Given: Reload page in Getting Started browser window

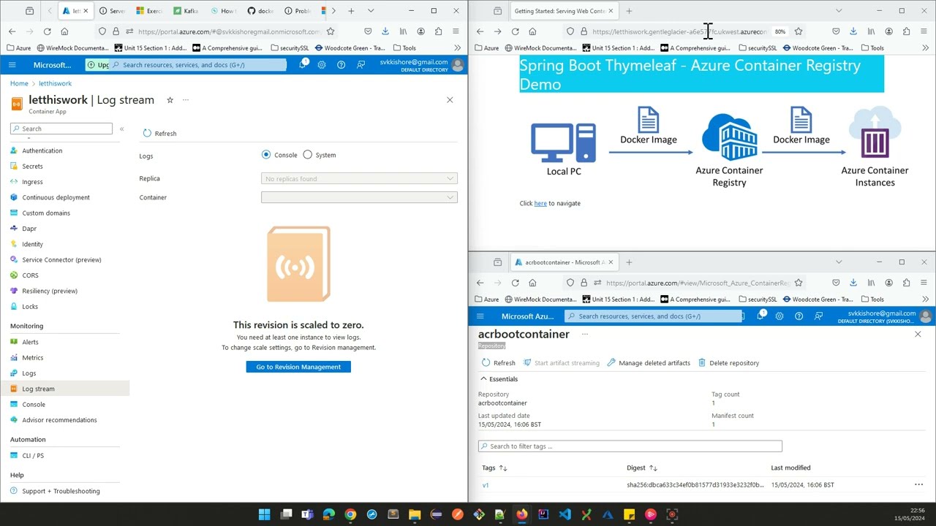Looking at the screenshot, I should (515, 31).
